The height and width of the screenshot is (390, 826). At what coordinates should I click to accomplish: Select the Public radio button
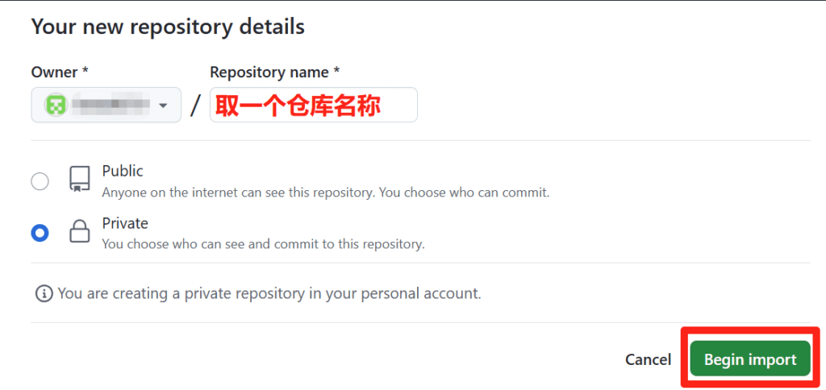[40, 181]
